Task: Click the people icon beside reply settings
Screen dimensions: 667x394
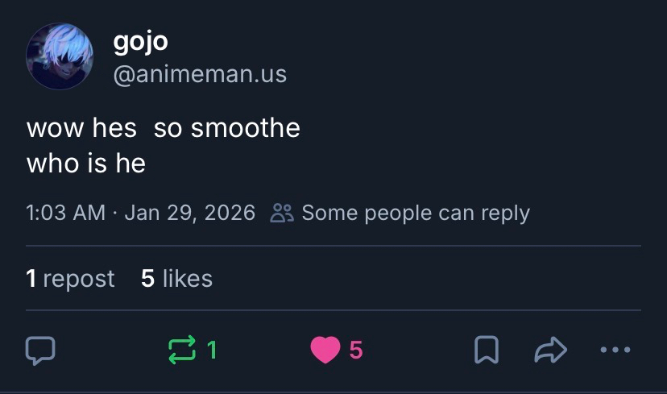Action: (x=283, y=213)
